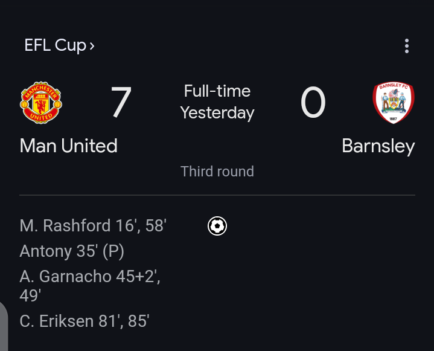This screenshot has height=351, width=434.
Task: Select goalscorer C. Eriksen
Action: (57, 321)
